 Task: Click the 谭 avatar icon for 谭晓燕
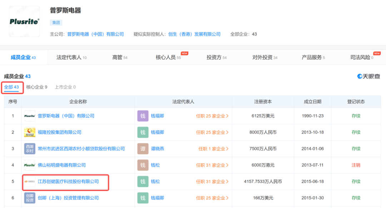tap(143, 149)
